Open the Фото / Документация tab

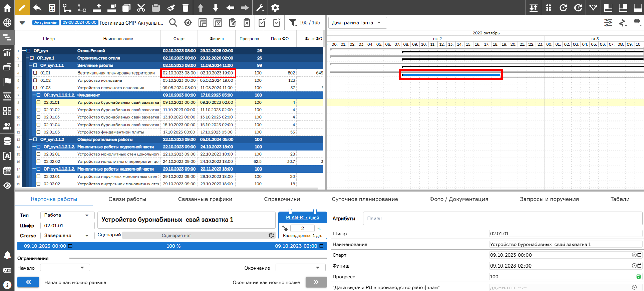pyautogui.click(x=459, y=199)
